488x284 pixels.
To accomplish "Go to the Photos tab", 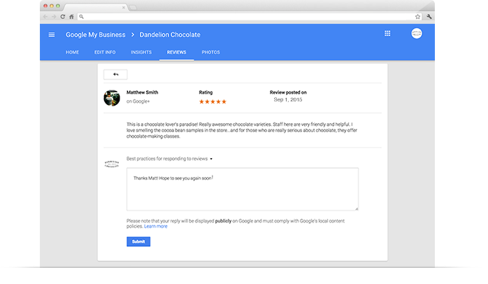I will (x=210, y=52).
